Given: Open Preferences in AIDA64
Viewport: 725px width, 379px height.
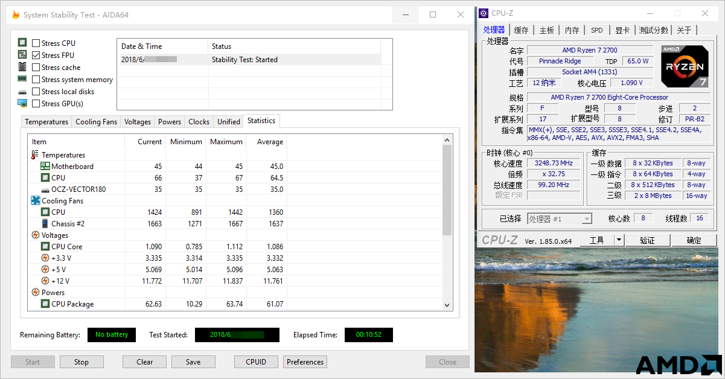Looking at the screenshot, I should 305,362.
